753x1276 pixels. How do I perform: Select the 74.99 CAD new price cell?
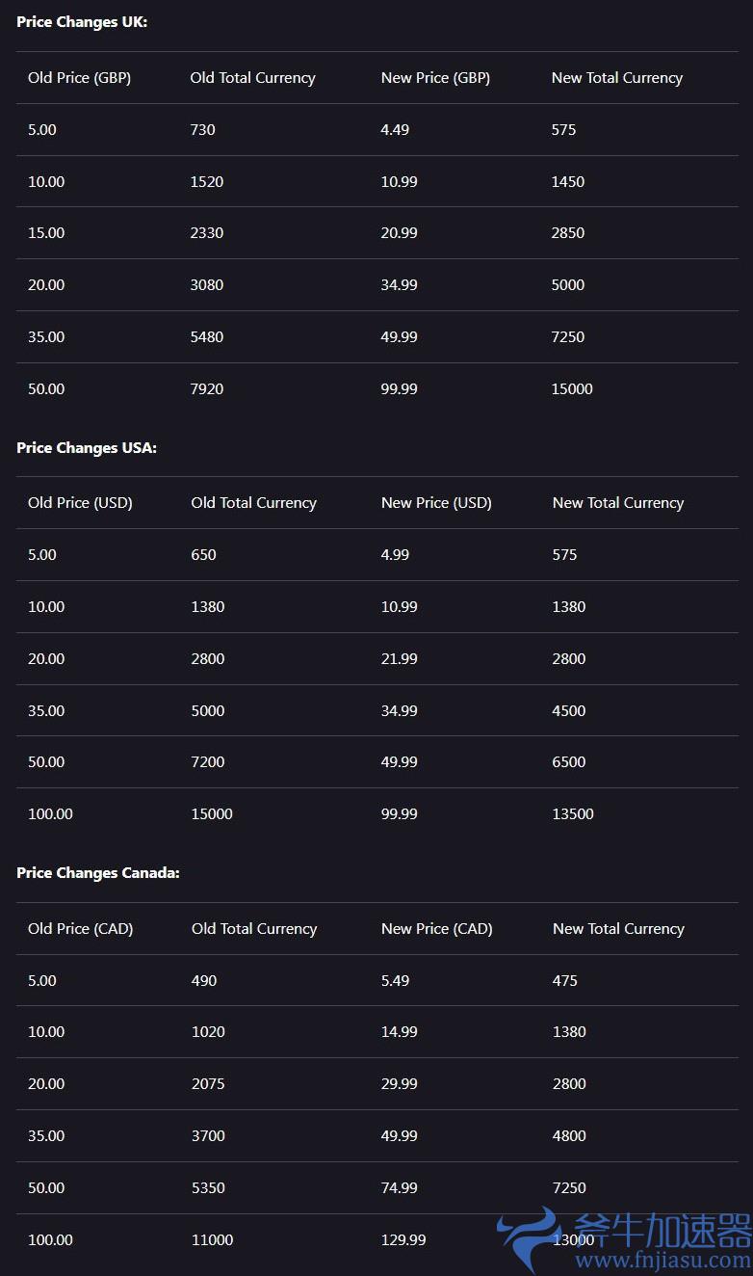tap(400, 1188)
